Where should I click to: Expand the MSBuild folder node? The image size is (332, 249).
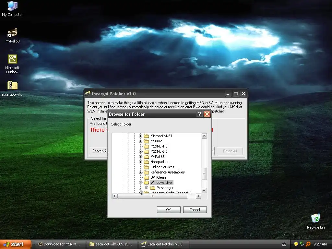pos(140,141)
